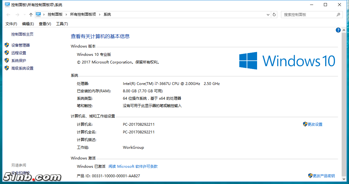Click the 所有控制面板项 breadcrumb segment
The width and height of the screenshot is (349, 184).
[x=83, y=14]
